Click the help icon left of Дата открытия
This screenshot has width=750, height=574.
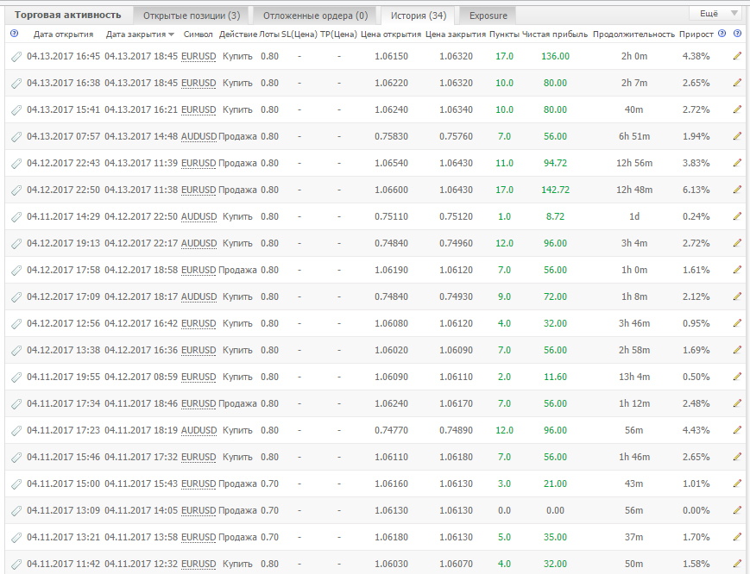[x=14, y=34]
